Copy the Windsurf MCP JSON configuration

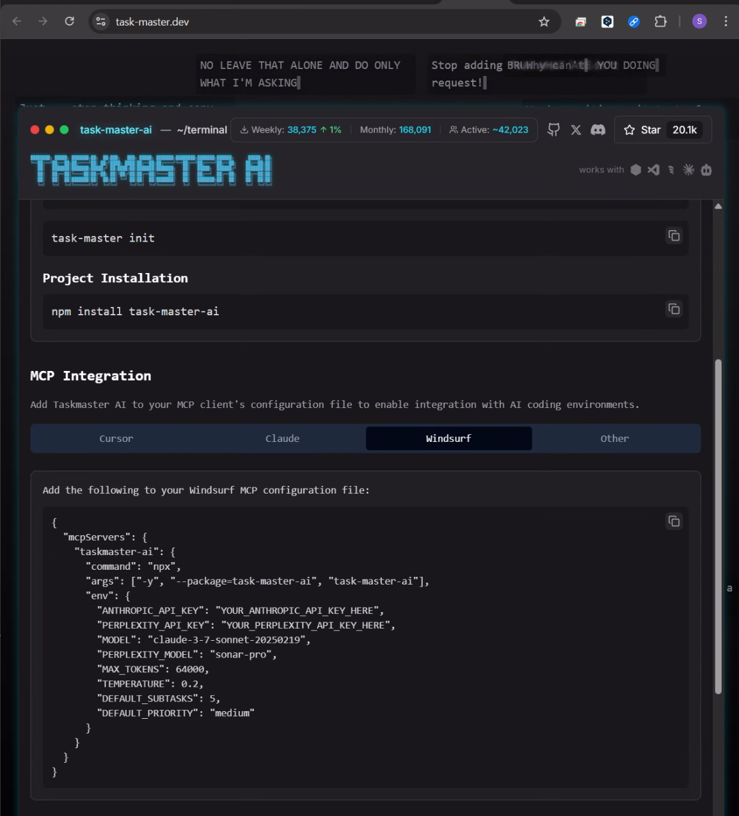[674, 521]
